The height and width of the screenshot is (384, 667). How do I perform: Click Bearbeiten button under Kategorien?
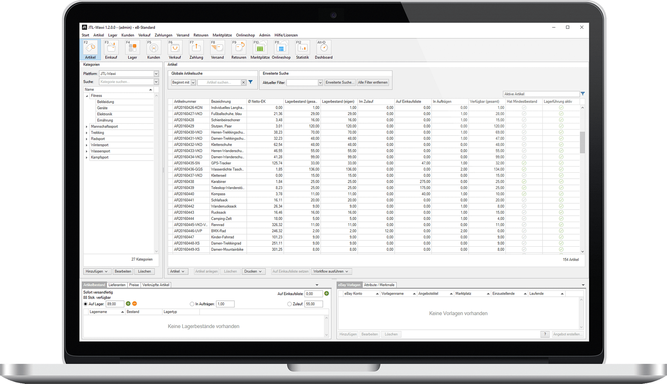(x=123, y=271)
